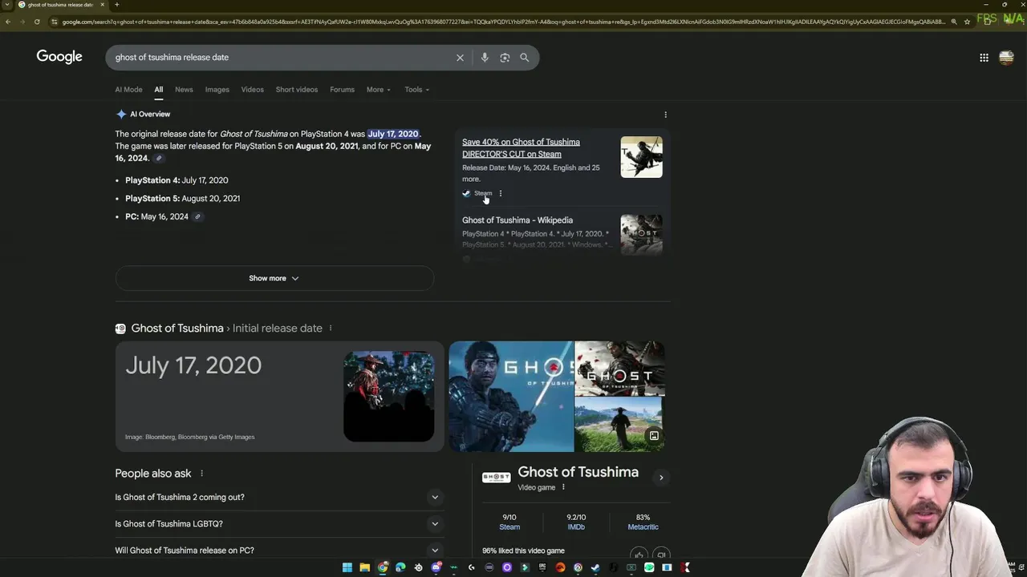The height and width of the screenshot is (577, 1027).
Task: Open the Wikipedia result thumbnail image
Action: [x=641, y=234]
